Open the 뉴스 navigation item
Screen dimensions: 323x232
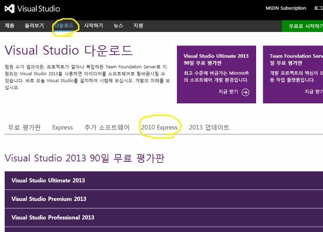coord(118,26)
